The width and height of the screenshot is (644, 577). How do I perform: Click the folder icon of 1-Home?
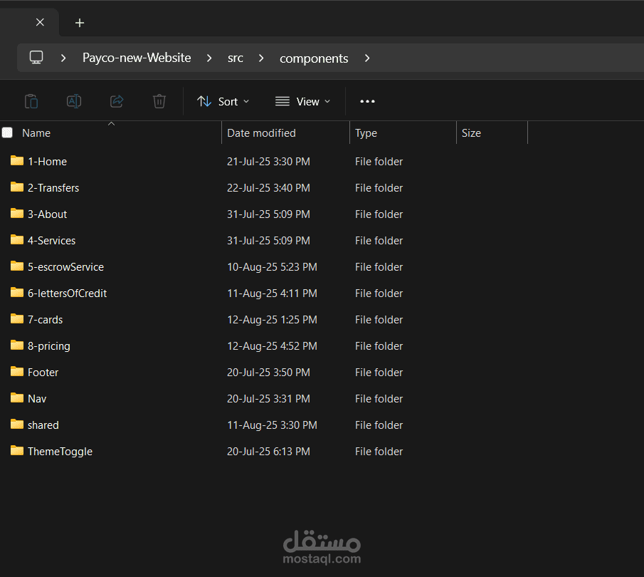(x=17, y=161)
